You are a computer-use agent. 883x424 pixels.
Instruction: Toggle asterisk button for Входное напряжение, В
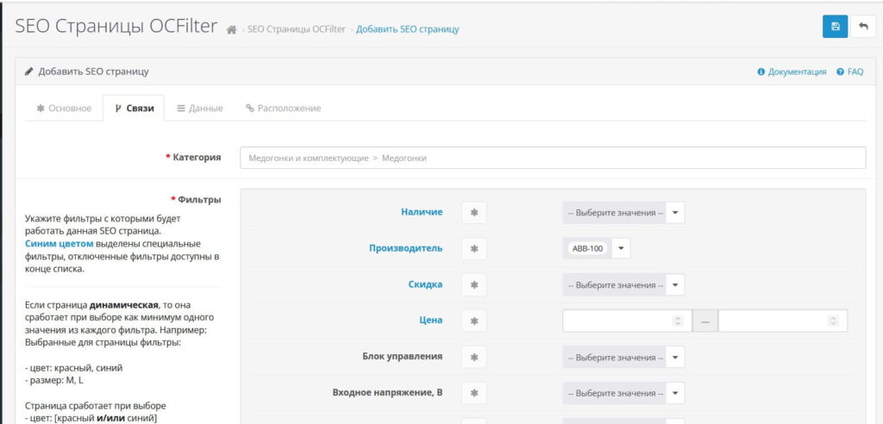(473, 393)
